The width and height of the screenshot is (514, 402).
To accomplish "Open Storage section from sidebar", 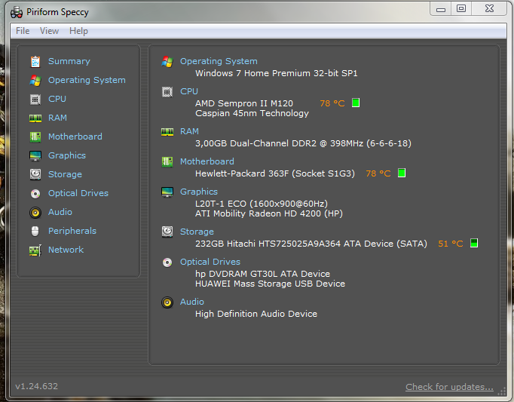I will tap(65, 174).
